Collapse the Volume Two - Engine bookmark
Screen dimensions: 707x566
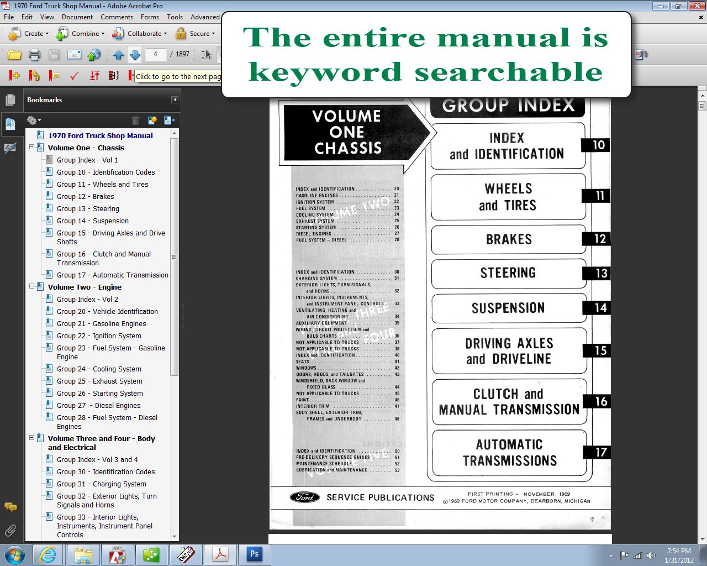coord(32,287)
